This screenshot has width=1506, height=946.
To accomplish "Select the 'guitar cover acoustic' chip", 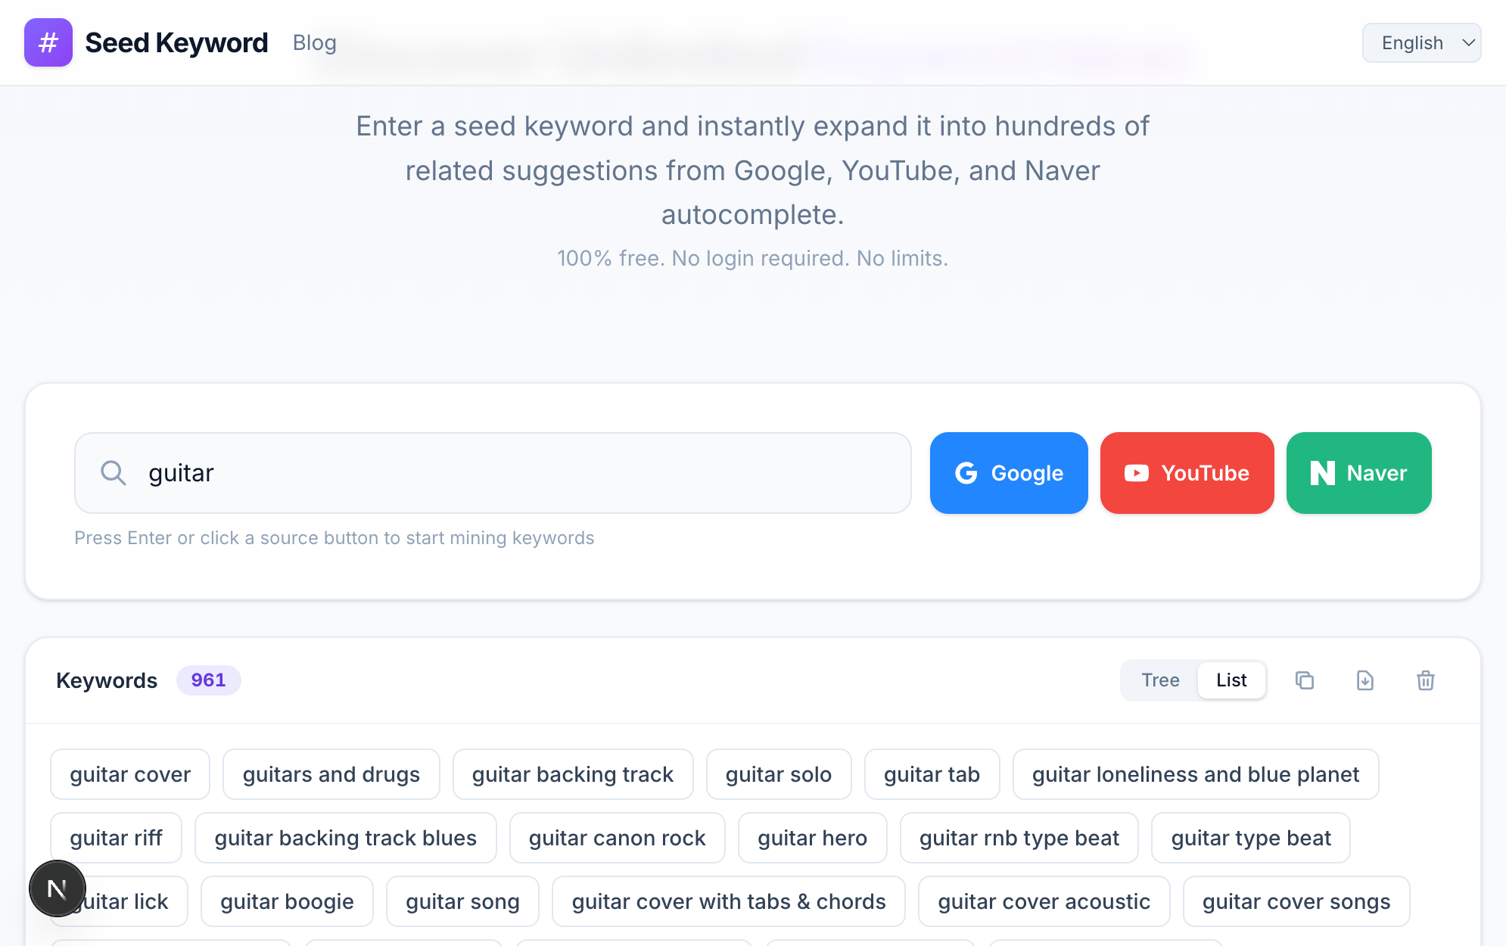I will (x=1044, y=901).
